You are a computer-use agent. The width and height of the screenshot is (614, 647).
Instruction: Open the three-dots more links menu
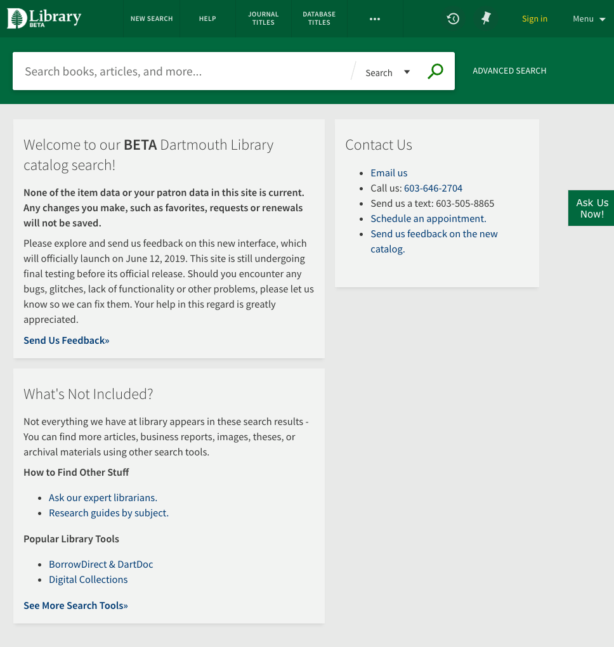(375, 19)
